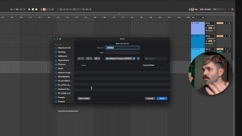Toggle the Key map mode switch

(x=196, y=9)
